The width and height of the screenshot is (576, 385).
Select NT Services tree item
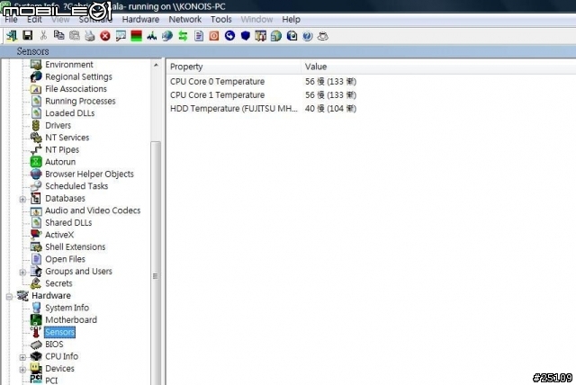(67, 138)
